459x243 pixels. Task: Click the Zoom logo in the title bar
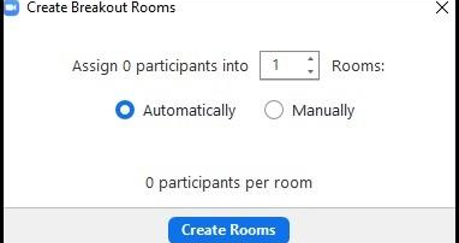coord(10,8)
